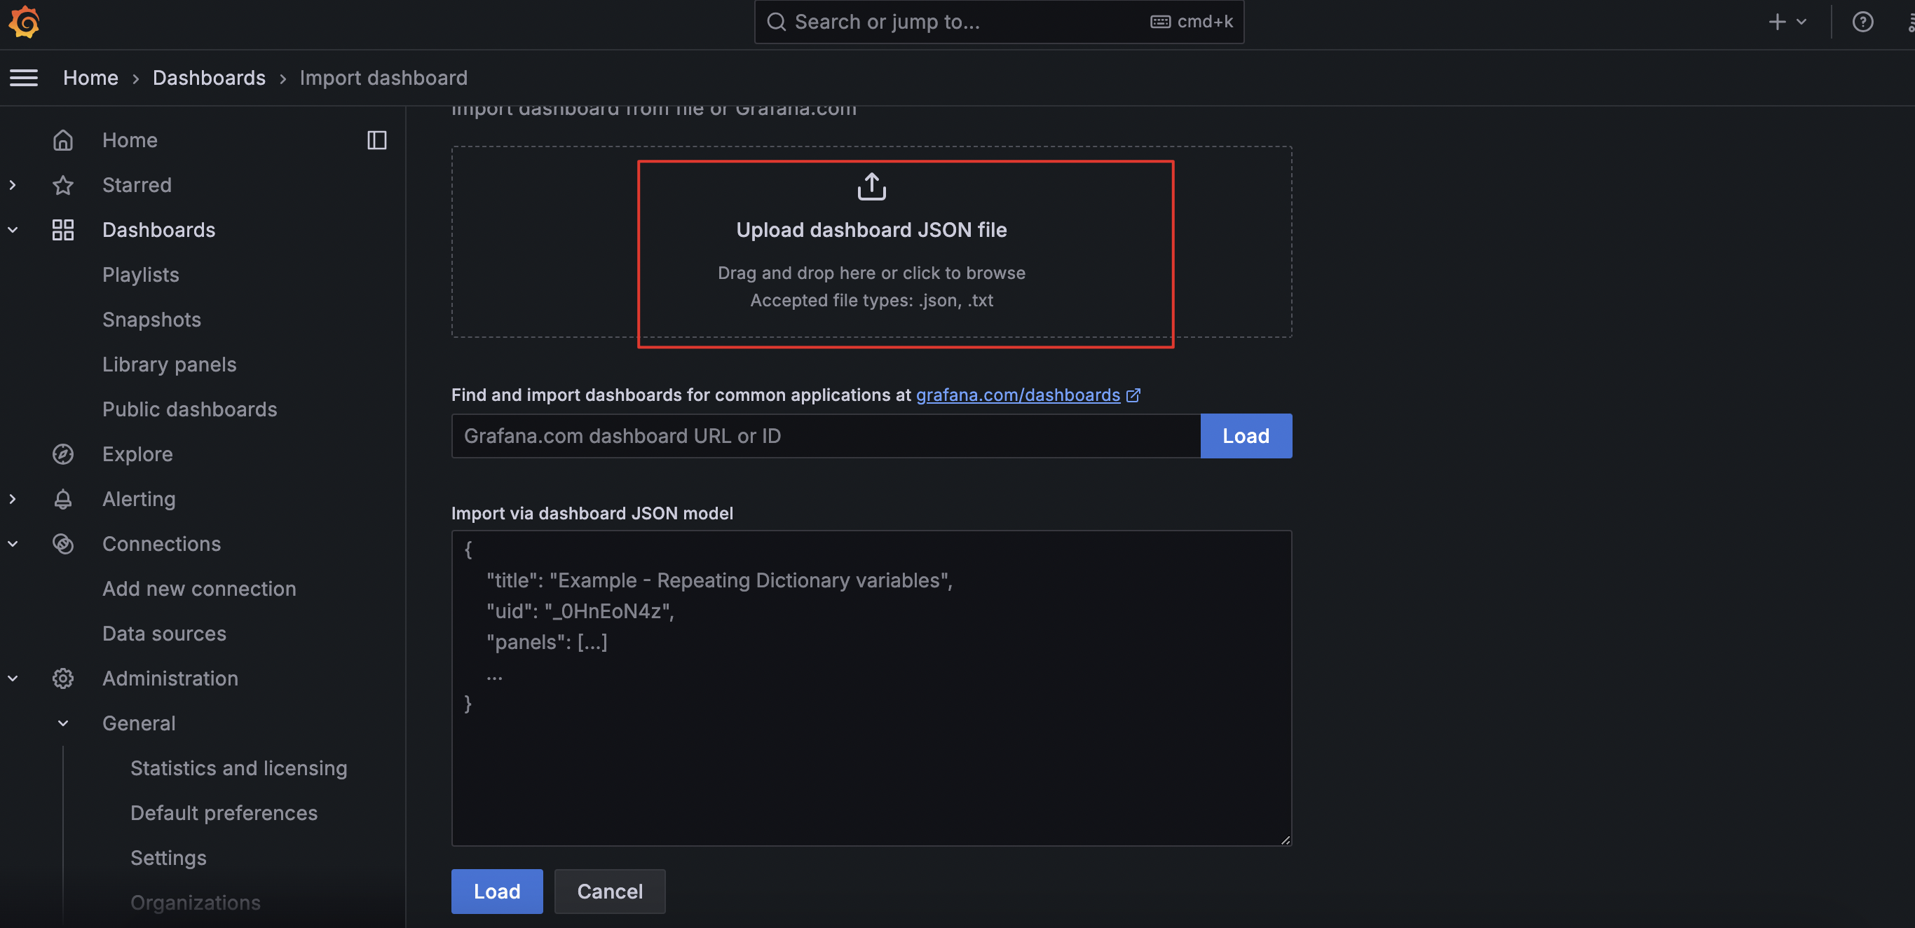Collapse the Connections section chevron
Image resolution: width=1915 pixels, height=928 pixels.
13,544
